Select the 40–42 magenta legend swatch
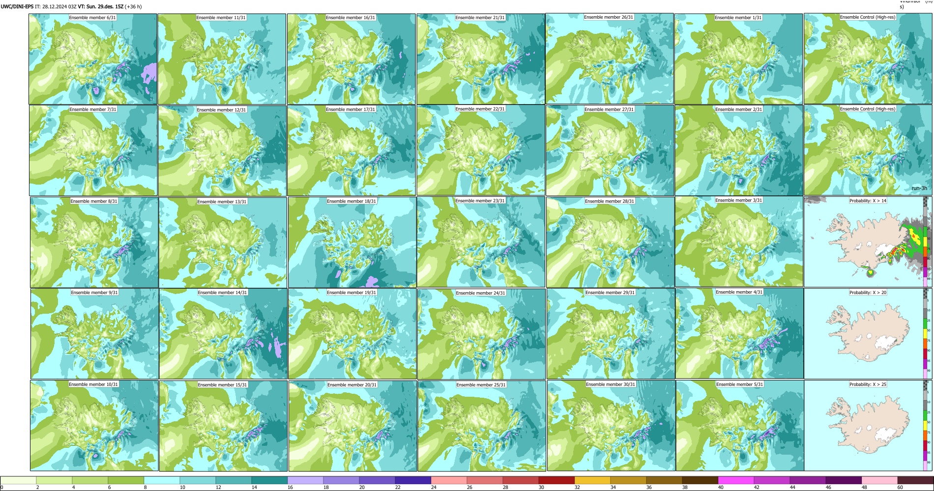Image resolution: width=934 pixels, height=491 pixels. [736, 480]
